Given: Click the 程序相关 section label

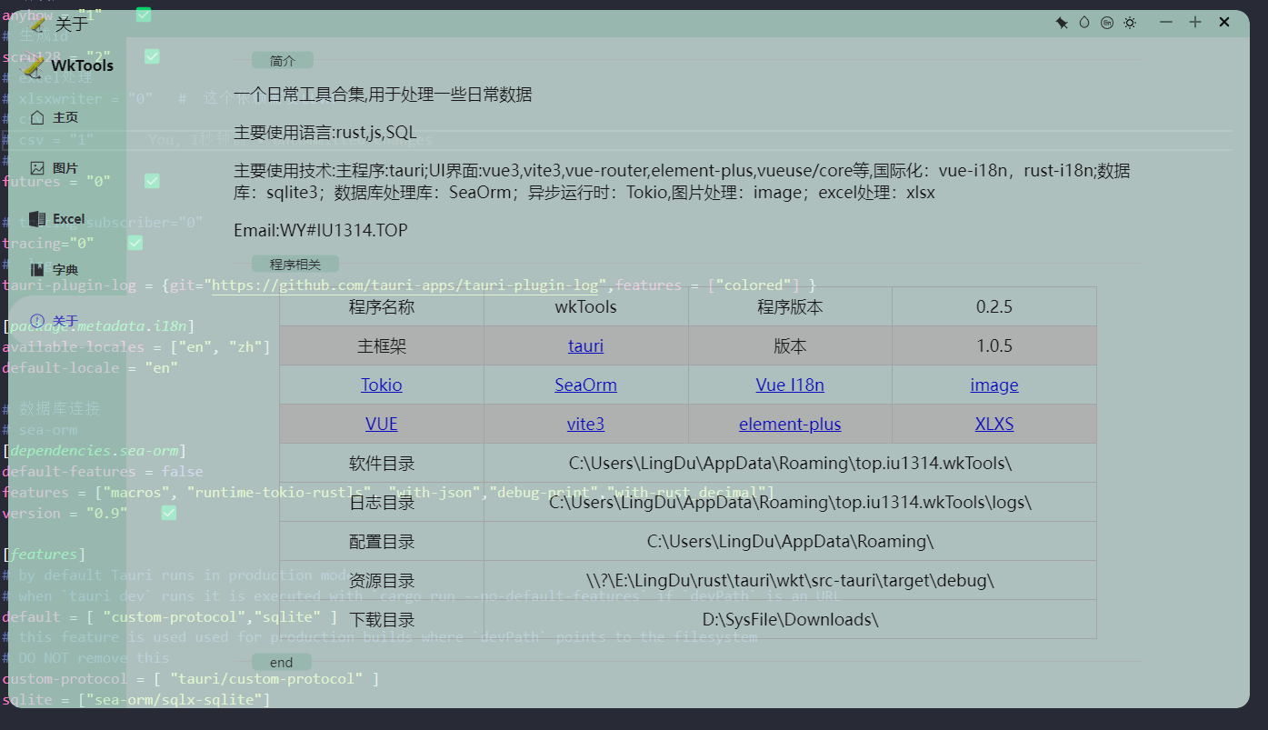Looking at the screenshot, I should [295, 265].
